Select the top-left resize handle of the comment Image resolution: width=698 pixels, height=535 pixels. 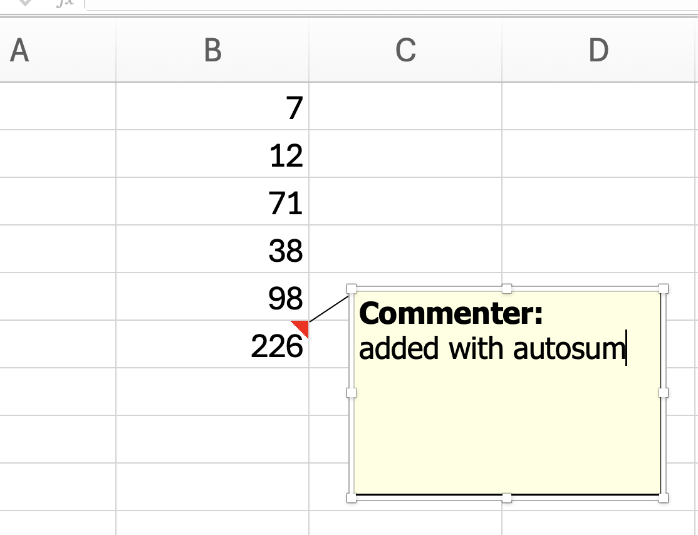[x=351, y=289]
